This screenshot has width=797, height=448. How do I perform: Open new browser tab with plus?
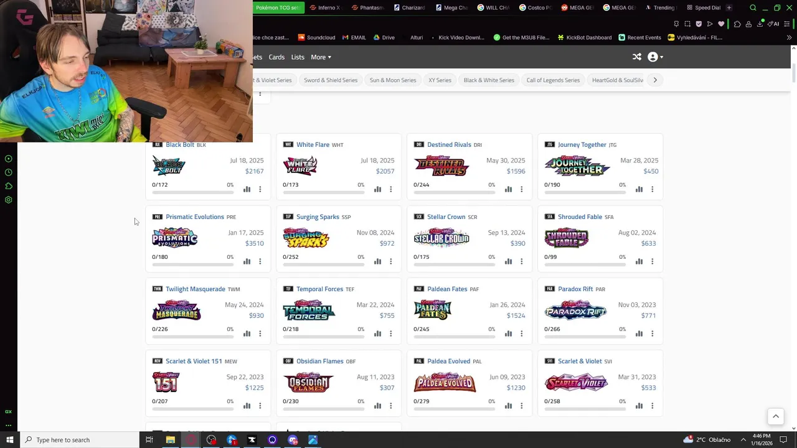(x=729, y=7)
